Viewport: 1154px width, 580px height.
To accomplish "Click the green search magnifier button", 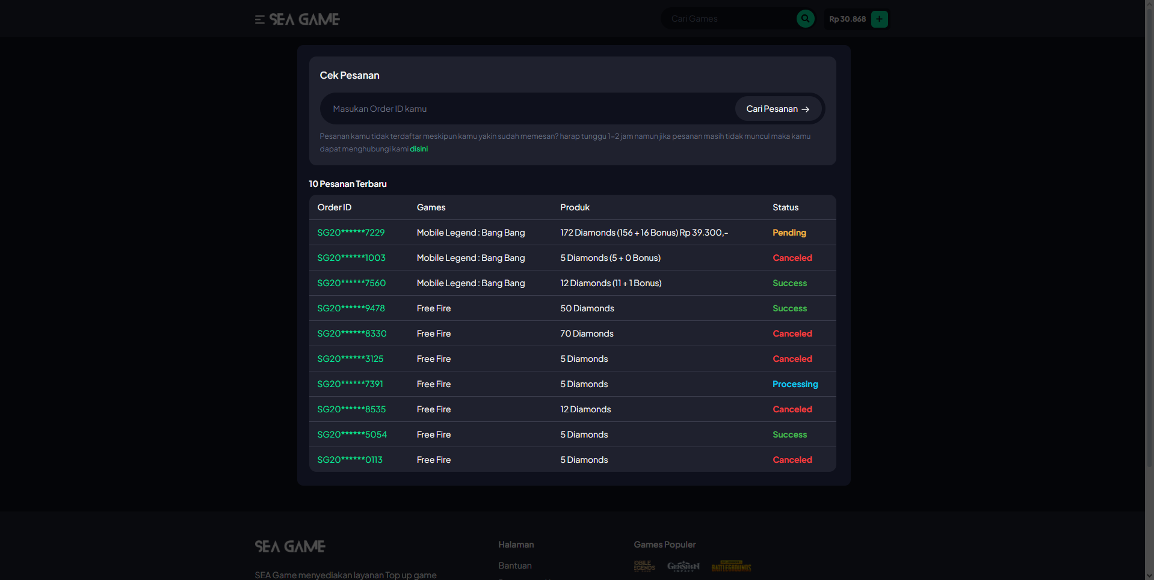I will [x=805, y=19].
